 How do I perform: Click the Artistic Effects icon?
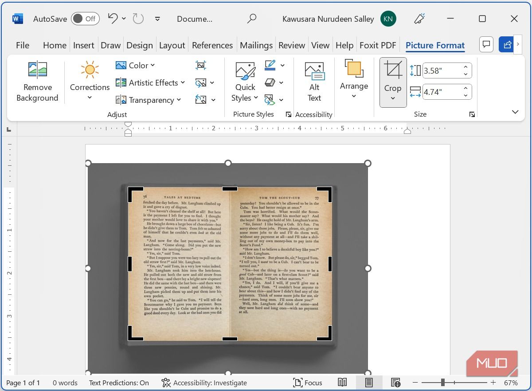pyautogui.click(x=121, y=82)
